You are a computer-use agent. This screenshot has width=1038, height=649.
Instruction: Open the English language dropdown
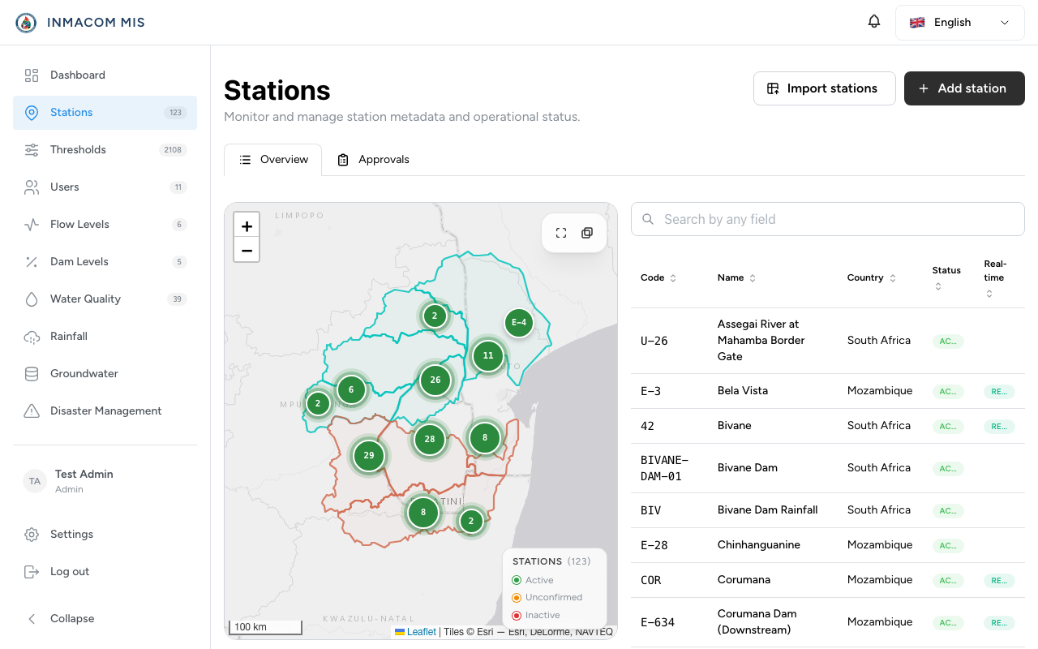point(960,23)
